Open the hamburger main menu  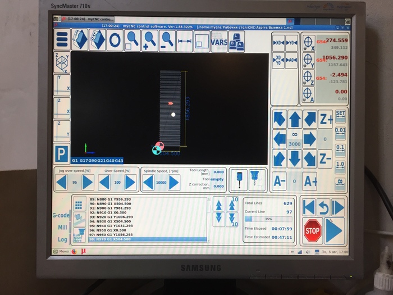62,40
